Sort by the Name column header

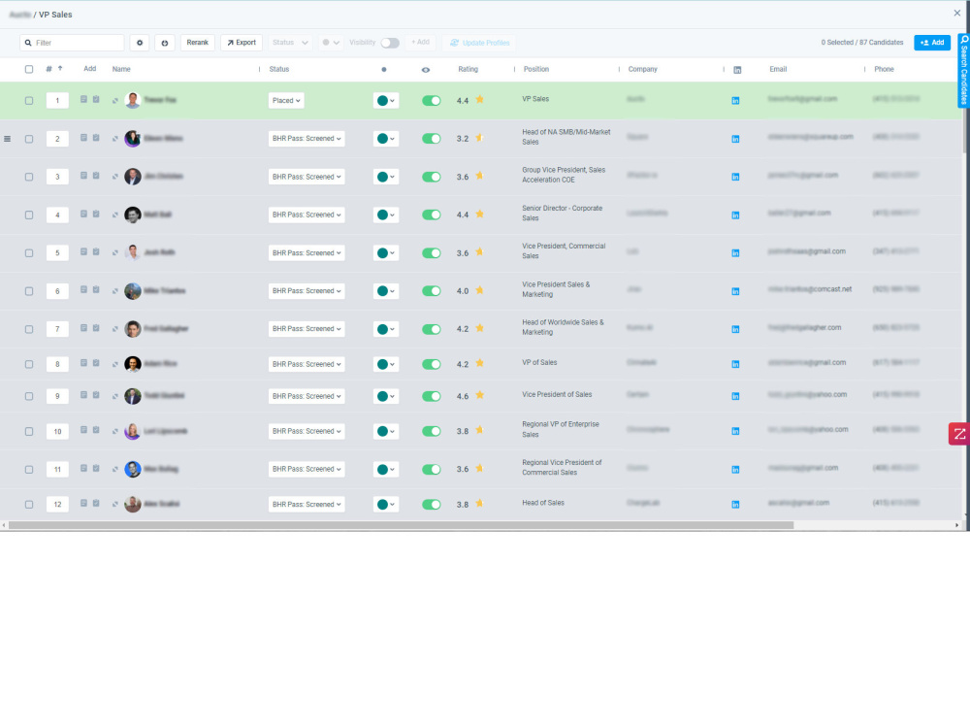point(121,69)
